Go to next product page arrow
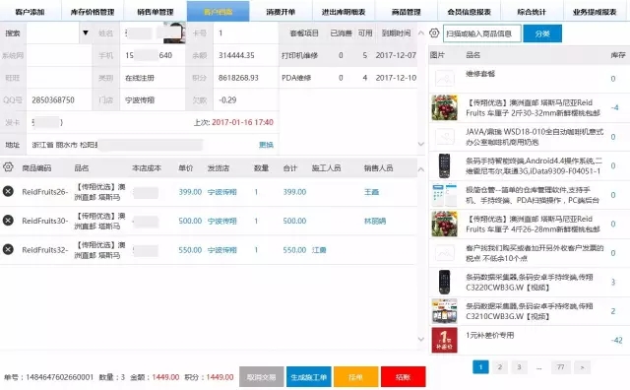 [x=582, y=366]
